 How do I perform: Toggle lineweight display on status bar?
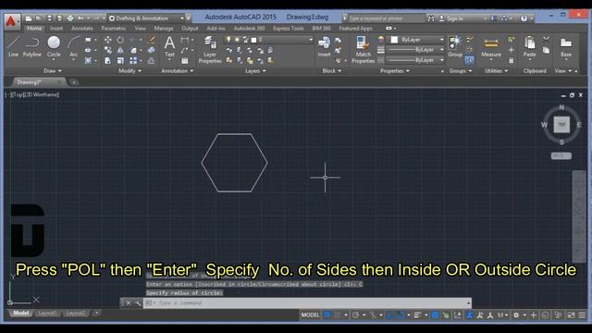[x=417, y=314]
